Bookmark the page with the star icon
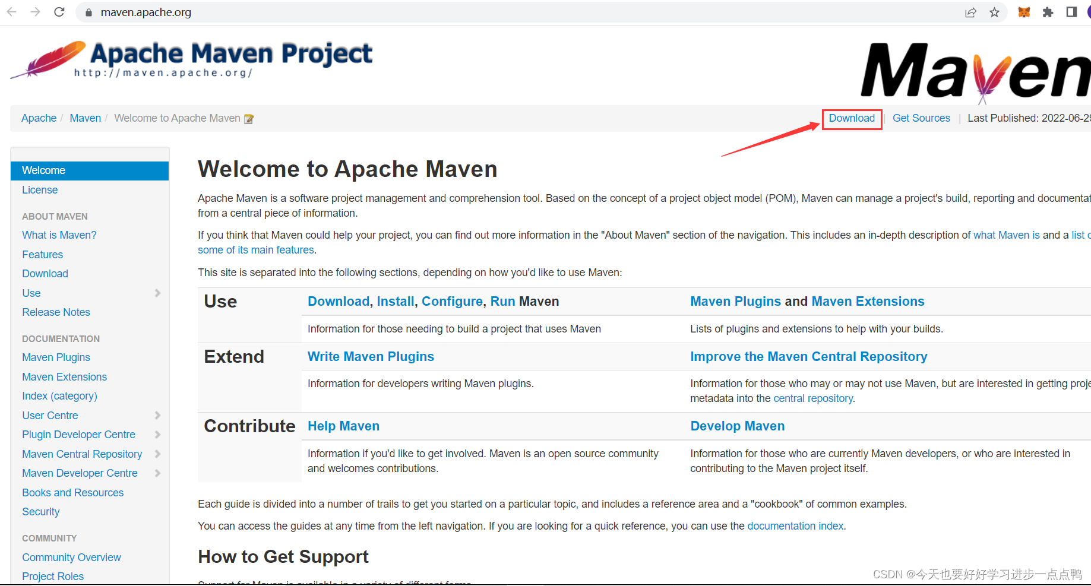This screenshot has width=1091, height=586. [994, 12]
